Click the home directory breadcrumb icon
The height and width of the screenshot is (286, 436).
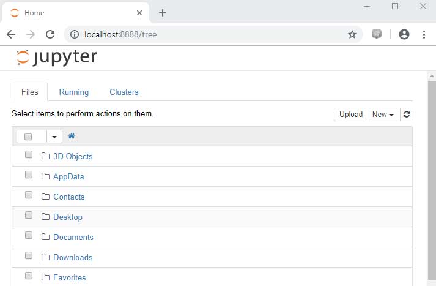[72, 136]
